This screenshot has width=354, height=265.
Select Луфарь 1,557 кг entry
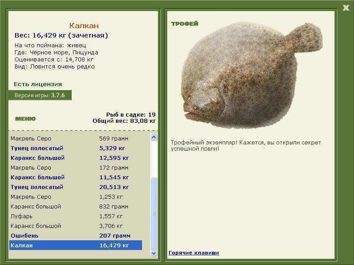coord(76,216)
